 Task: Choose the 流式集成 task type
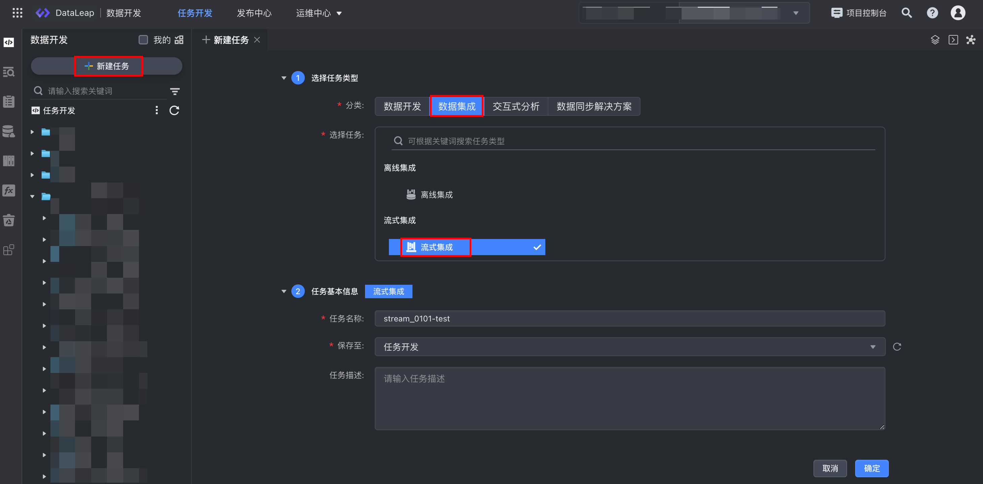467,247
